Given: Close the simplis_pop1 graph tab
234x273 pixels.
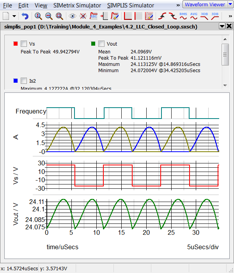Looking at the screenshot, I should coord(229,26).
